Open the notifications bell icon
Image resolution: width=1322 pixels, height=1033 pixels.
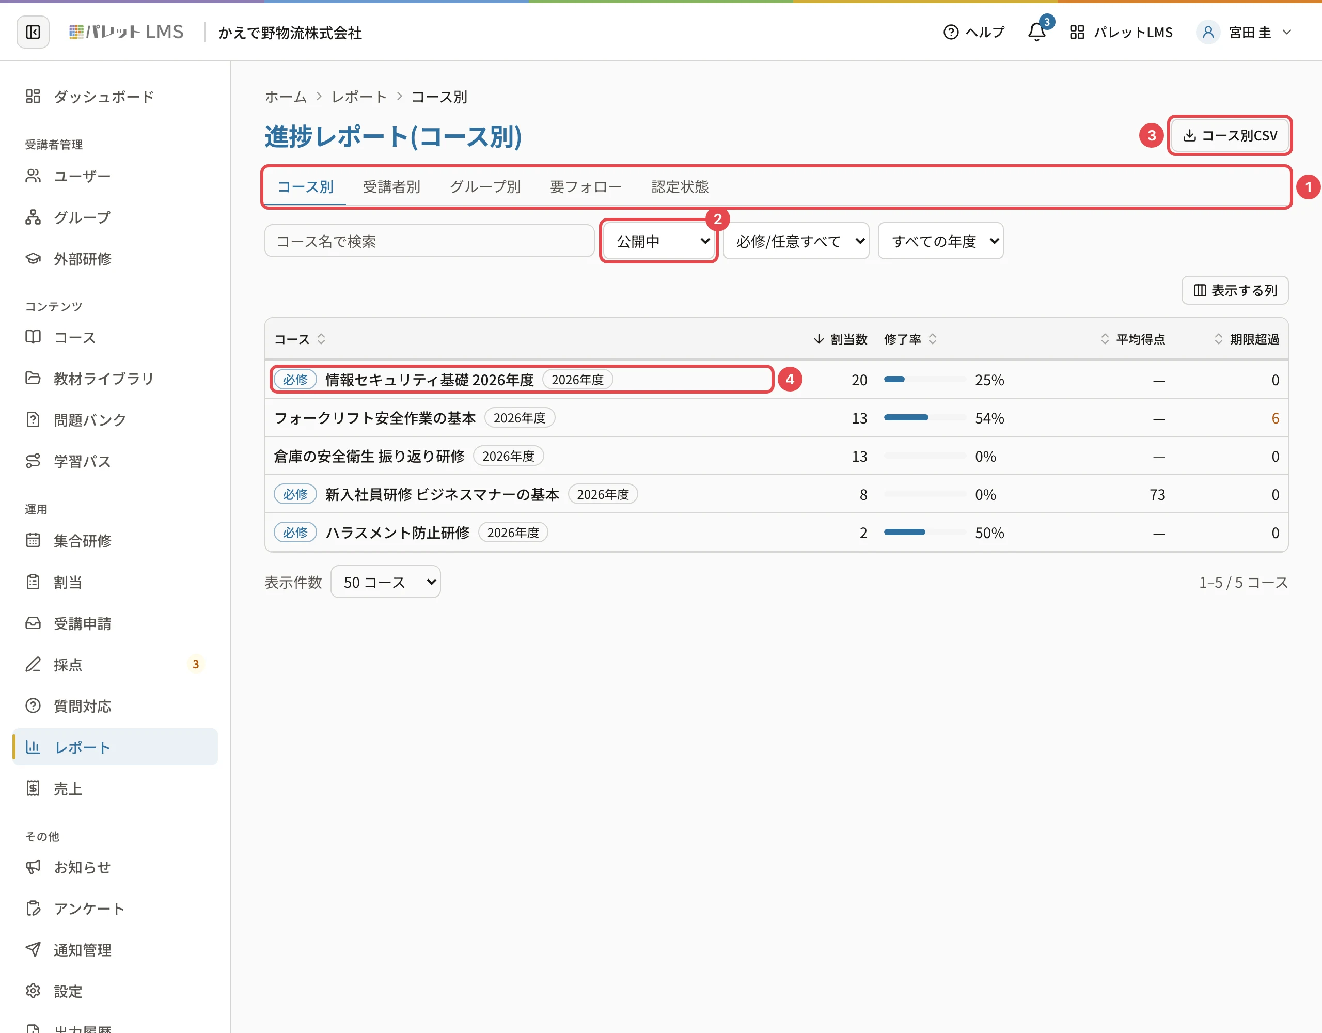click(x=1037, y=32)
